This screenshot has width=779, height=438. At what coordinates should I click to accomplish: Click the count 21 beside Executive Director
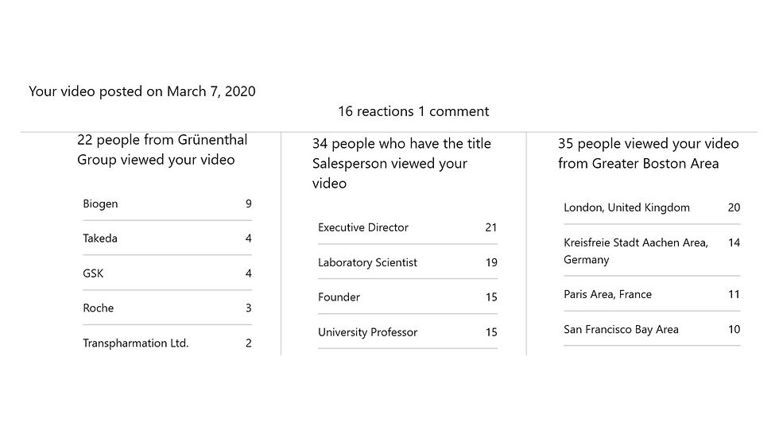click(491, 227)
